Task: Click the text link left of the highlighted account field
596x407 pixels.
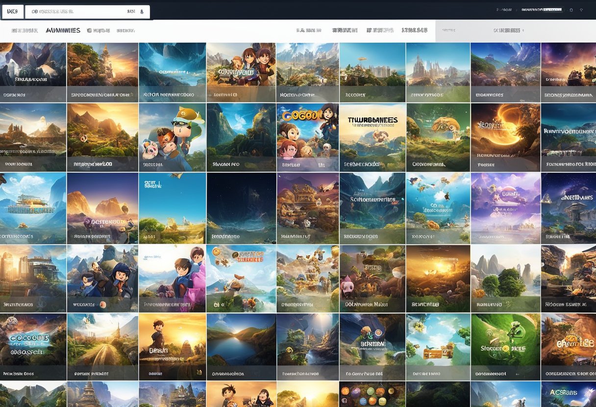Action: point(504,10)
